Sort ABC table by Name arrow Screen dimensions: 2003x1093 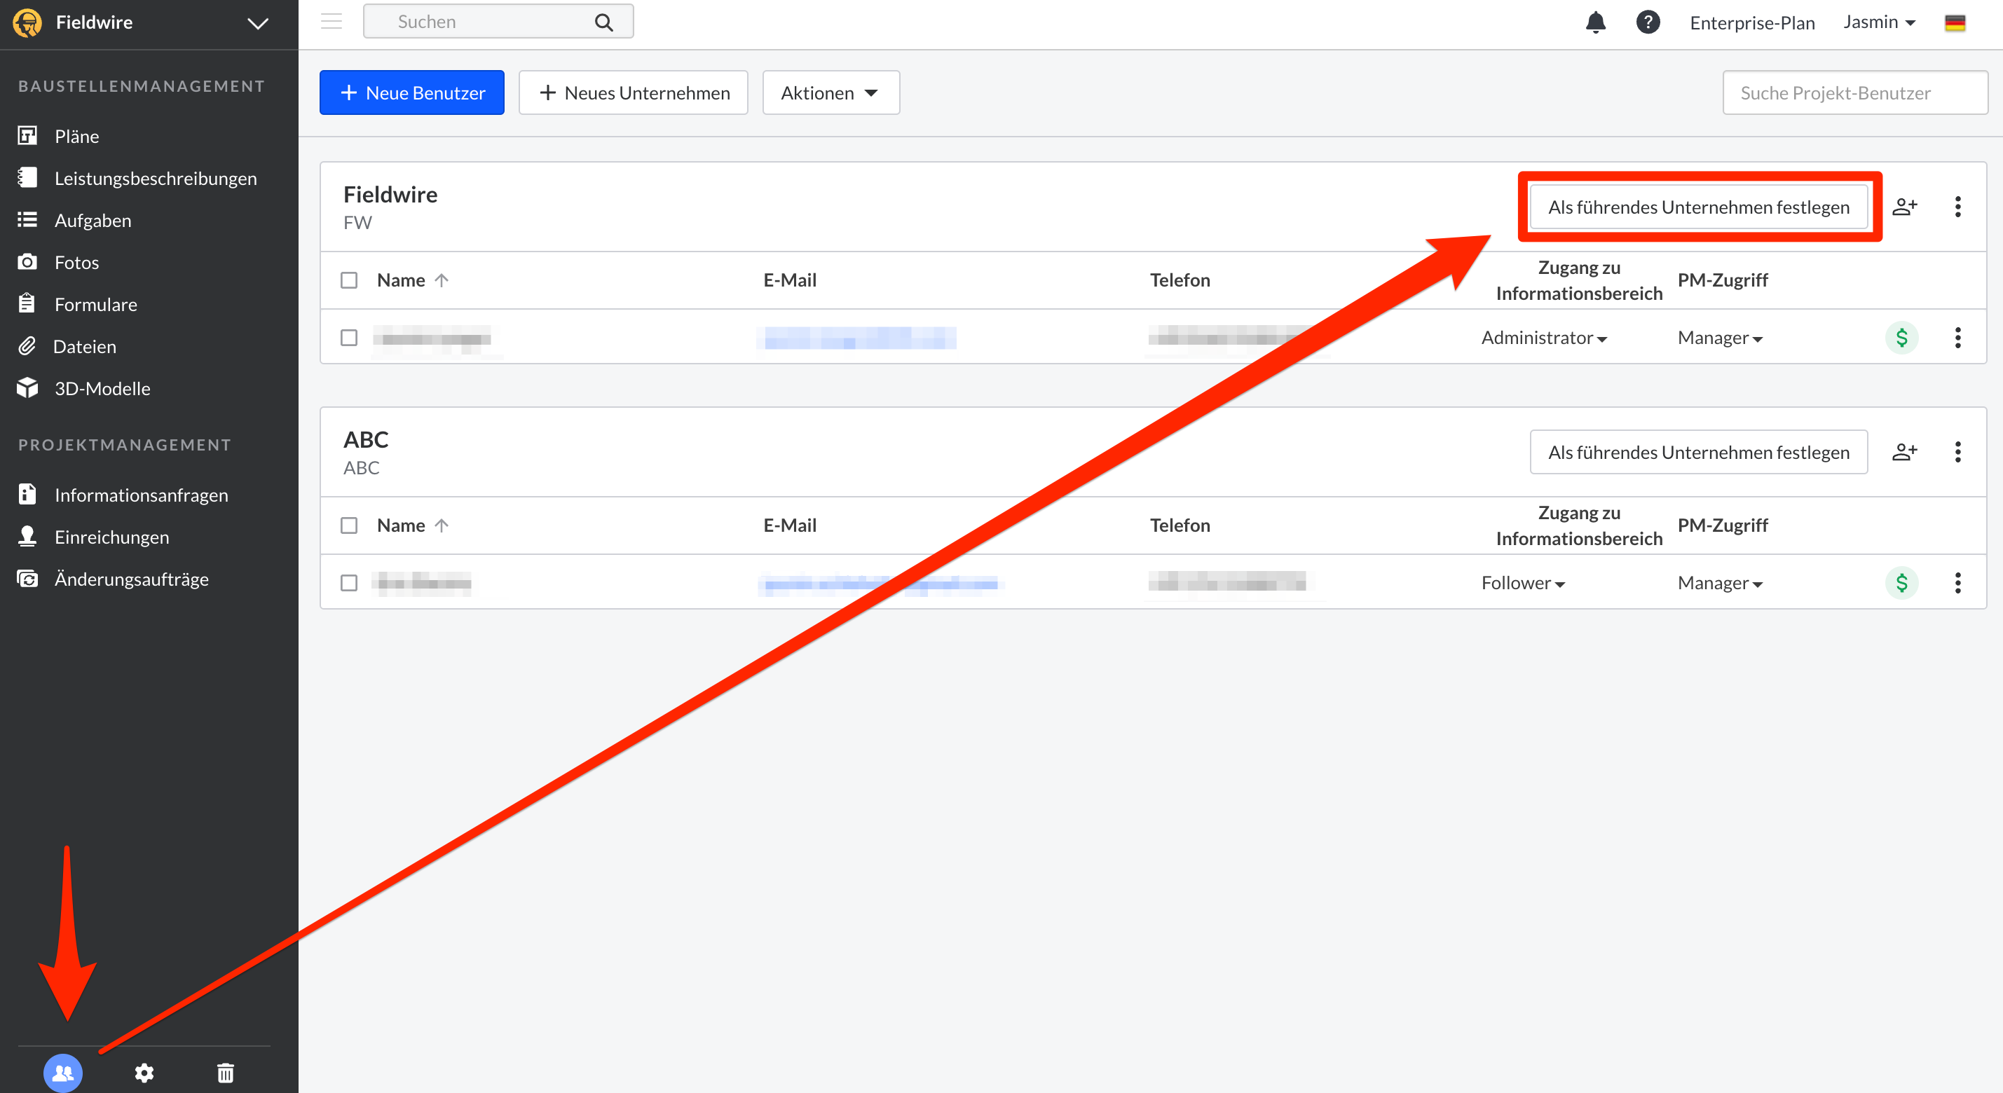(x=442, y=525)
